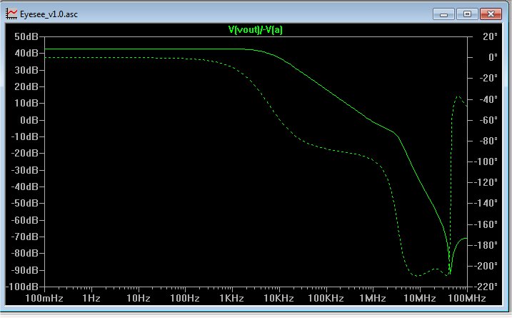Viewport: 512px width, 318px height.
Task: Click the 20° phase axis label
Action: (x=490, y=36)
